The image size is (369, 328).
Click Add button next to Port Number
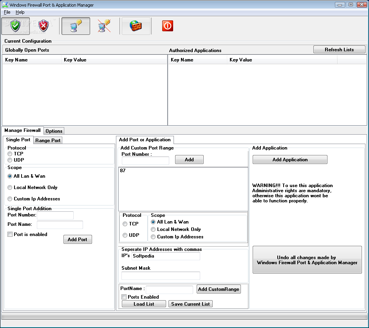(x=189, y=160)
